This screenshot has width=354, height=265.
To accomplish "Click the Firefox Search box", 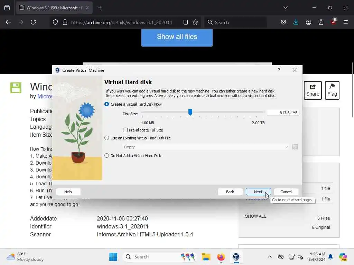I will pos(235,22).
